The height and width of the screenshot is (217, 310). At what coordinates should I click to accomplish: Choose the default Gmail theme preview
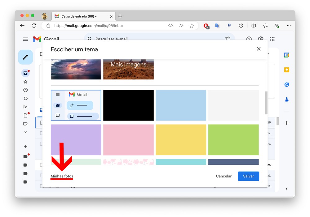coord(76,105)
